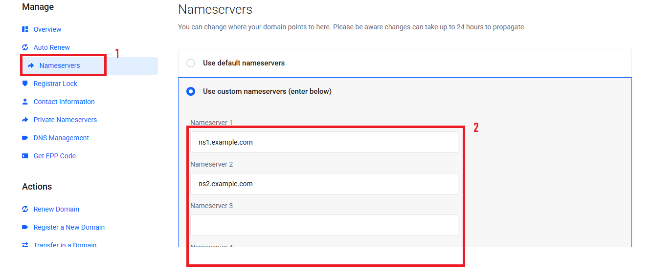Open the Private Nameservers link
This screenshot has height=279, width=651.
point(65,120)
